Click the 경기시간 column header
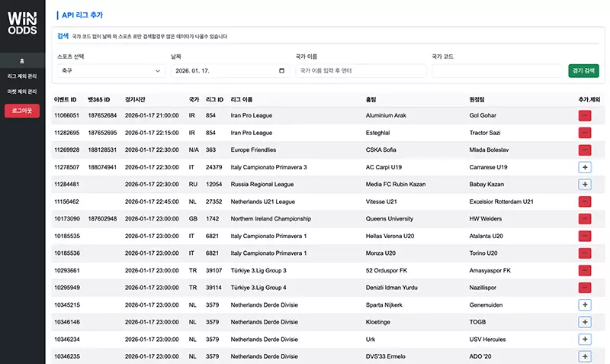610x364 pixels. click(x=135, y=100)
